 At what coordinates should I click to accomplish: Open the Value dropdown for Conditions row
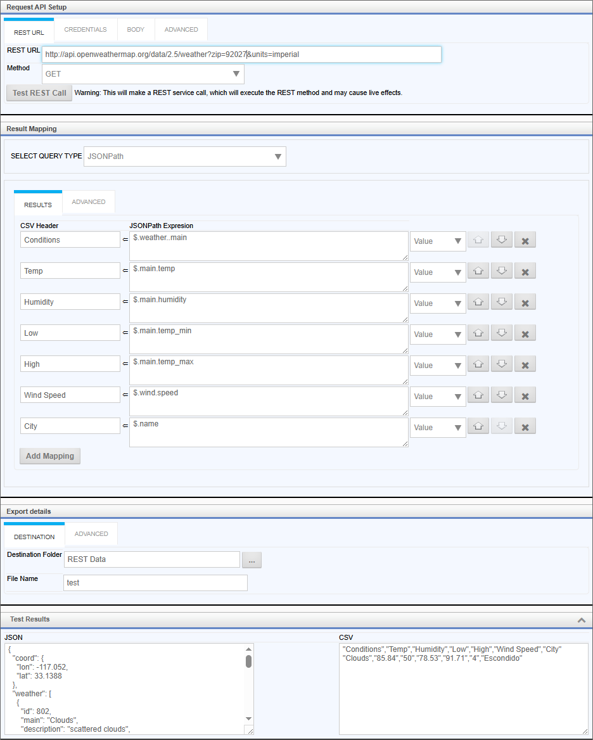pyautogui.click(x=438, y=241)
